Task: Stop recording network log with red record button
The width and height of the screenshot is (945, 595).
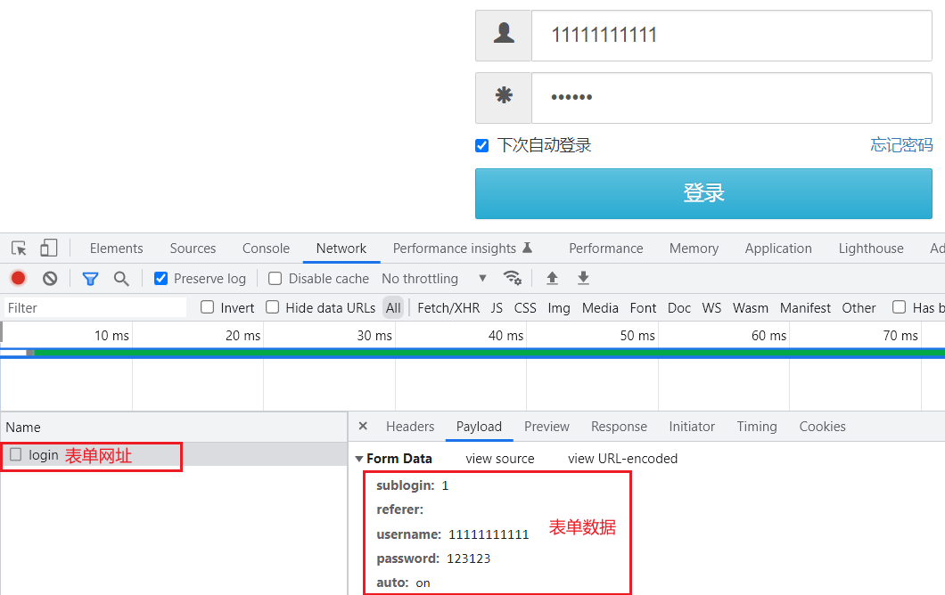Action: pyautogui.click(x=18, y=278)
